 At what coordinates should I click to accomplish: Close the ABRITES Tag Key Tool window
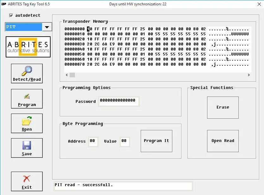(x=259, y=4)
